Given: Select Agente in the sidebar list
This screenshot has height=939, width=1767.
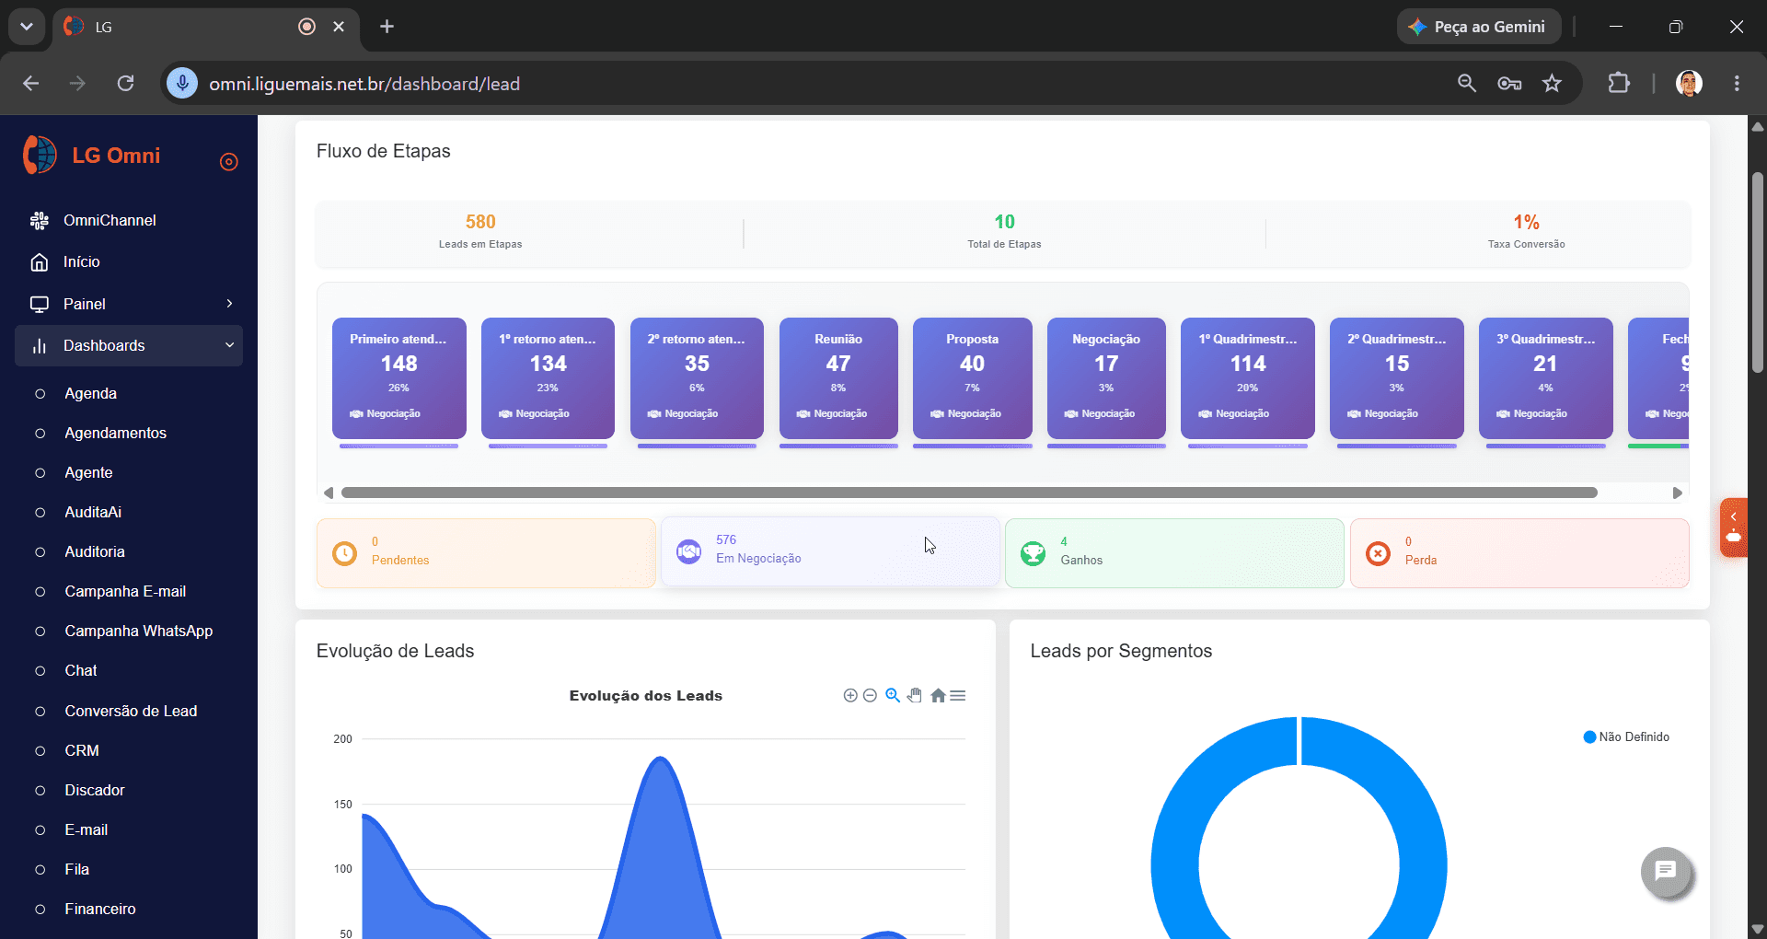Looking at the screenshot, I should click(88, 472).
